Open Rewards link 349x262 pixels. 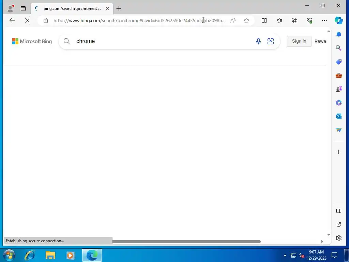(x=320, y=41)
